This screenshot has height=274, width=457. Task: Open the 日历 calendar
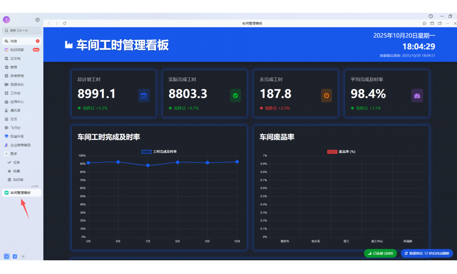coord(13,118)
